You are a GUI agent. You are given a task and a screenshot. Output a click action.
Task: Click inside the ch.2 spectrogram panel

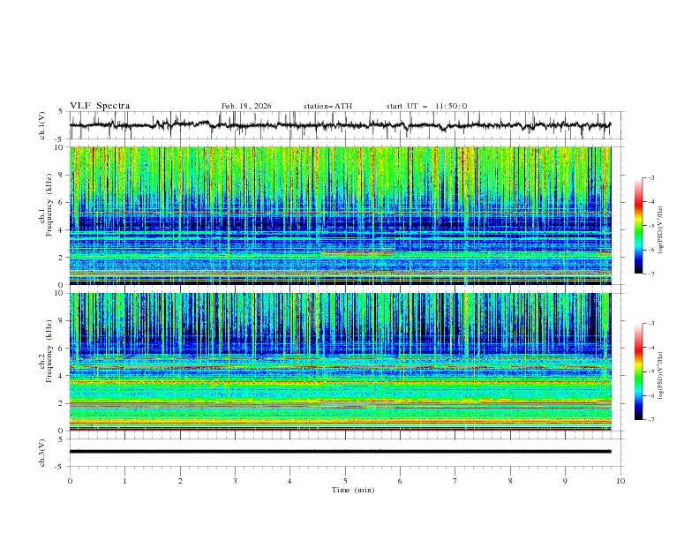pyautogui.click(x=340, y=362)
